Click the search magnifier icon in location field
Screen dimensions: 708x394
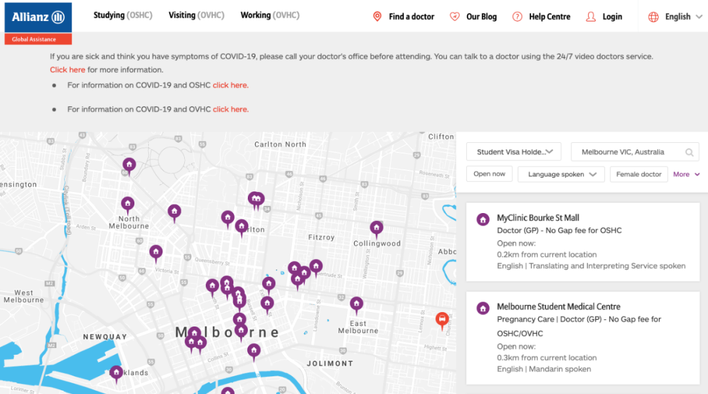pyautogui.click(x=689, y=153)
